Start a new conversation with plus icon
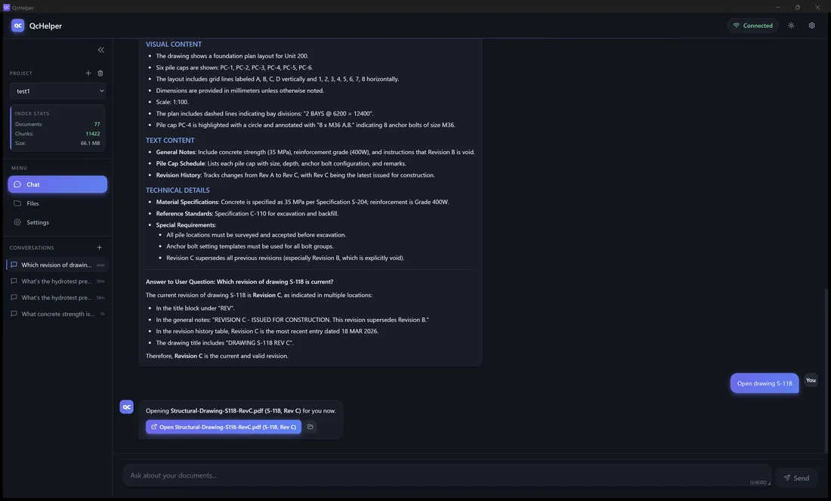Image resolution: width=831 pixels, height=501 pixels. 99,248
